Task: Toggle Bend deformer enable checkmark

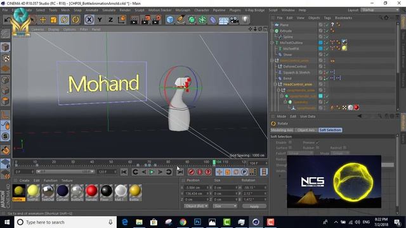Action: [327, 79]
